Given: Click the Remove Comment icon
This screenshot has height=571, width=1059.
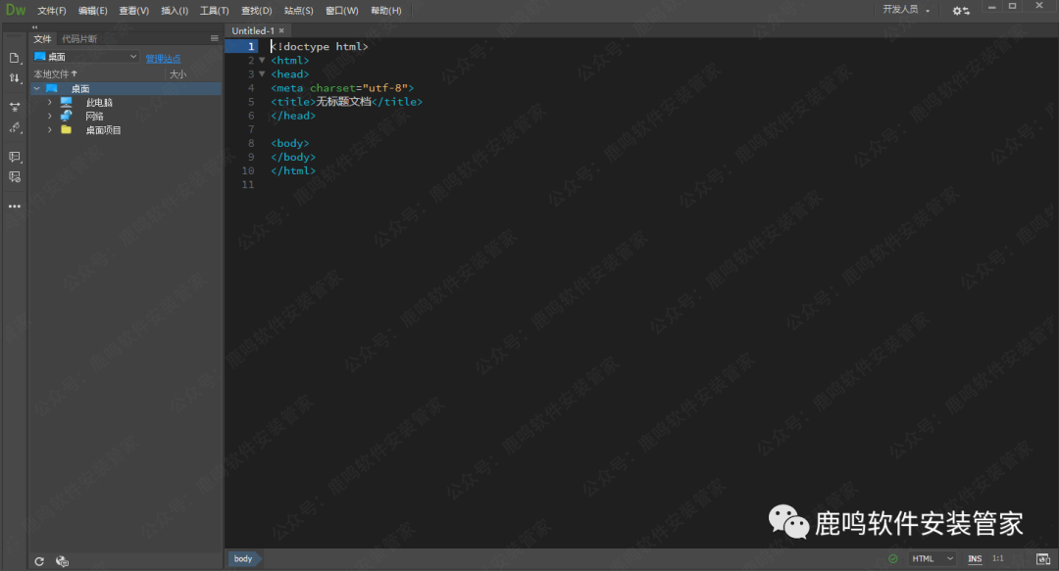Looking at the screenshot, I should tap(15, 177).
